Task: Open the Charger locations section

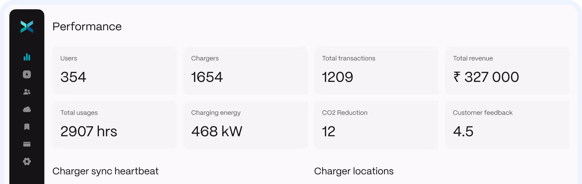Action: click(354, 171)
